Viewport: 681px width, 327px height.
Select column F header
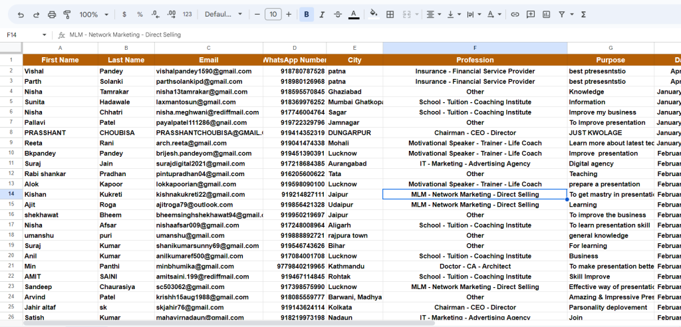coord(475,48)
